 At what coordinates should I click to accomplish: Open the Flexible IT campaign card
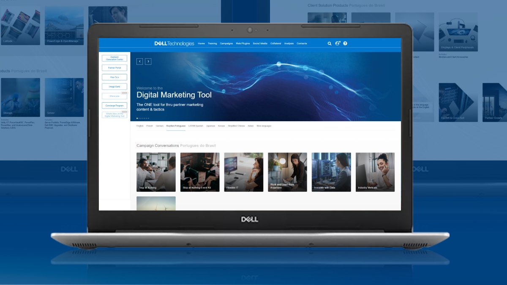click(244, 172)
